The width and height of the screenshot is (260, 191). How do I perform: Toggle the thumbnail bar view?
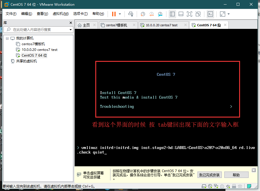coord(181,14)
